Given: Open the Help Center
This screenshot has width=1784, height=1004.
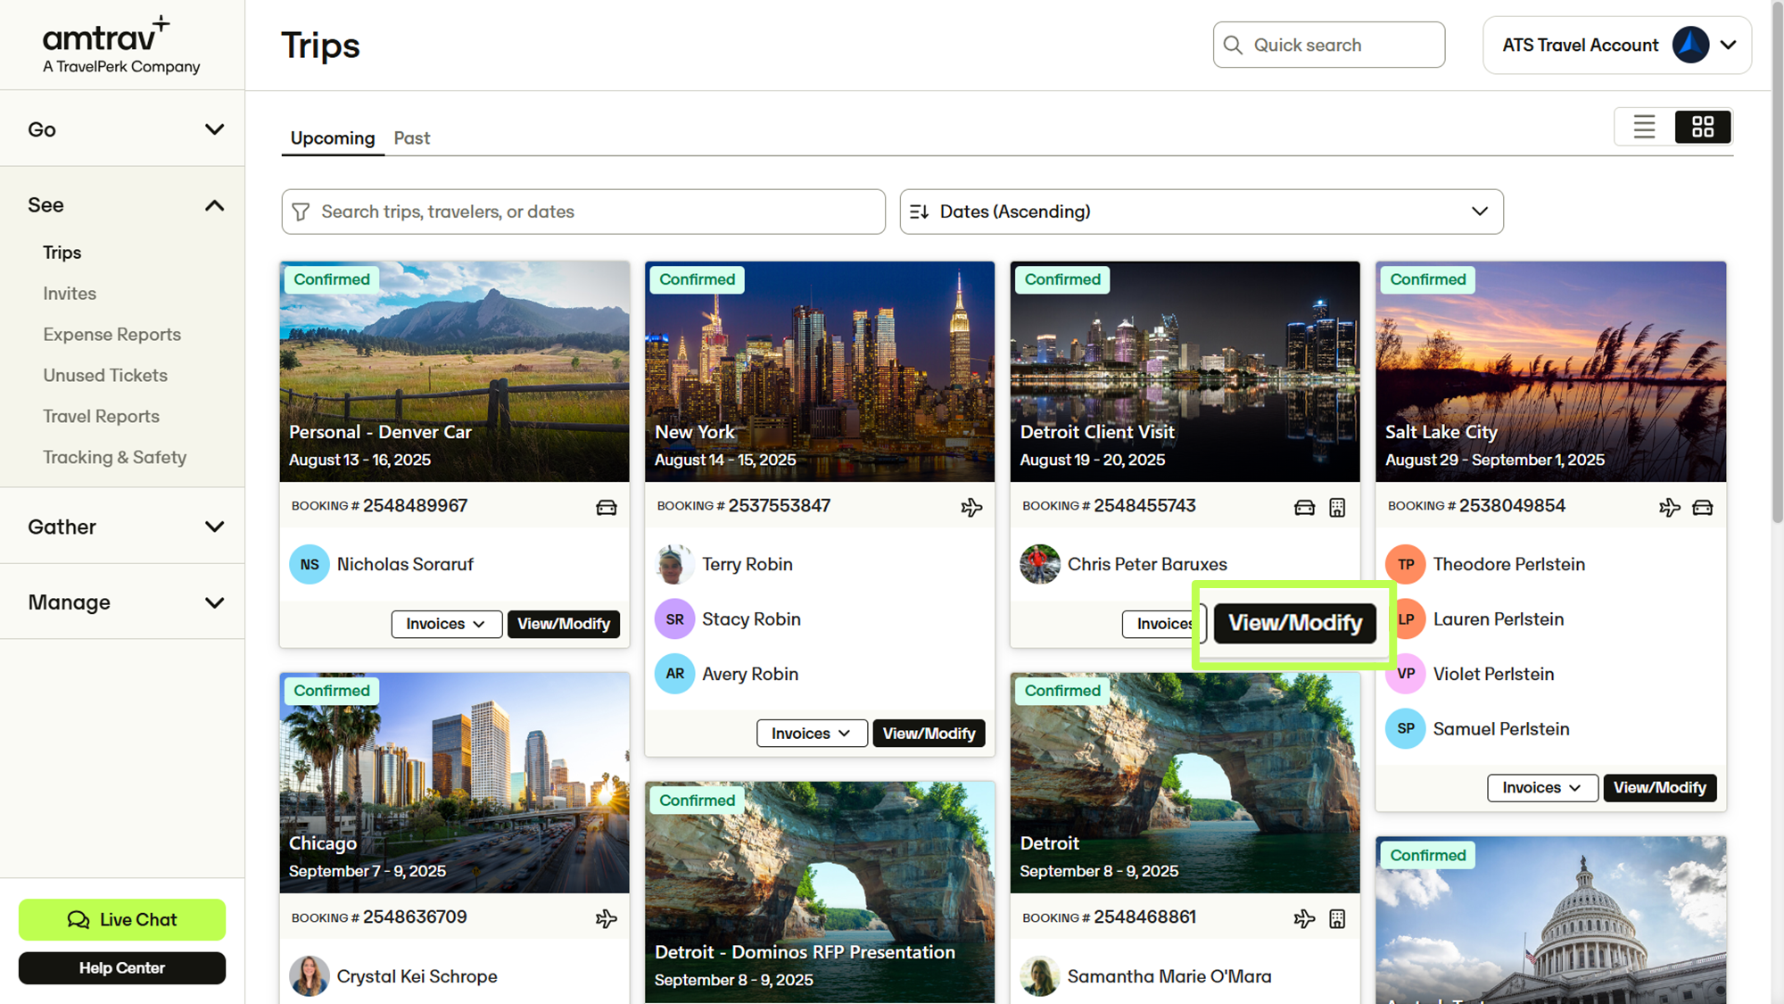Looking at the screenshot, I should (122, 968).
